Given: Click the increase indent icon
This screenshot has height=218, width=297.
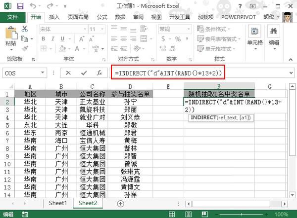Looking at the screenshot, I should (124, 49).
